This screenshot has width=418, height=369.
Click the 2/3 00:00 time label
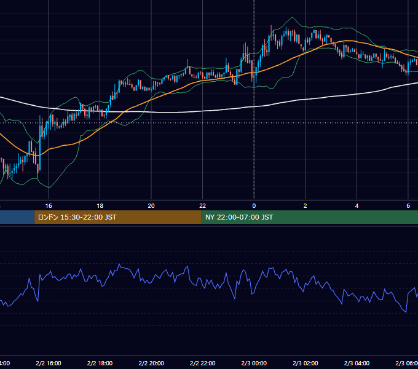[x=254, y=363]
